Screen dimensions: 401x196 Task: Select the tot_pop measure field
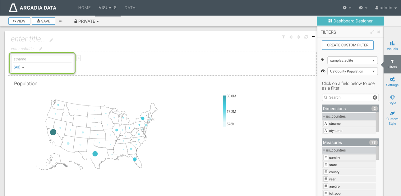334,194
